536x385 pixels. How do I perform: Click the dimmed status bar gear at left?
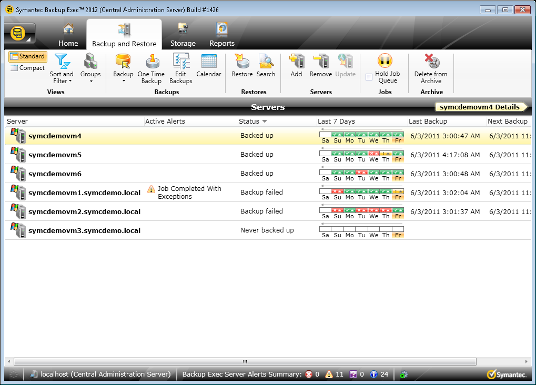coord(14,374)
